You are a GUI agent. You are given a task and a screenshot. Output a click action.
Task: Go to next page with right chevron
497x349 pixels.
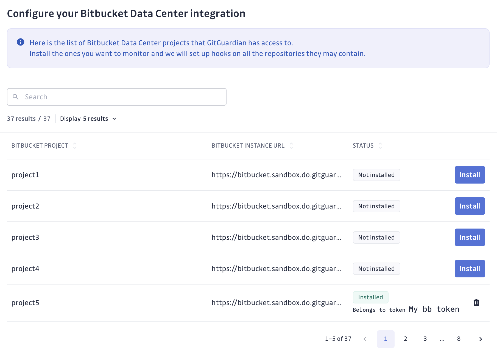coord(481,339)
